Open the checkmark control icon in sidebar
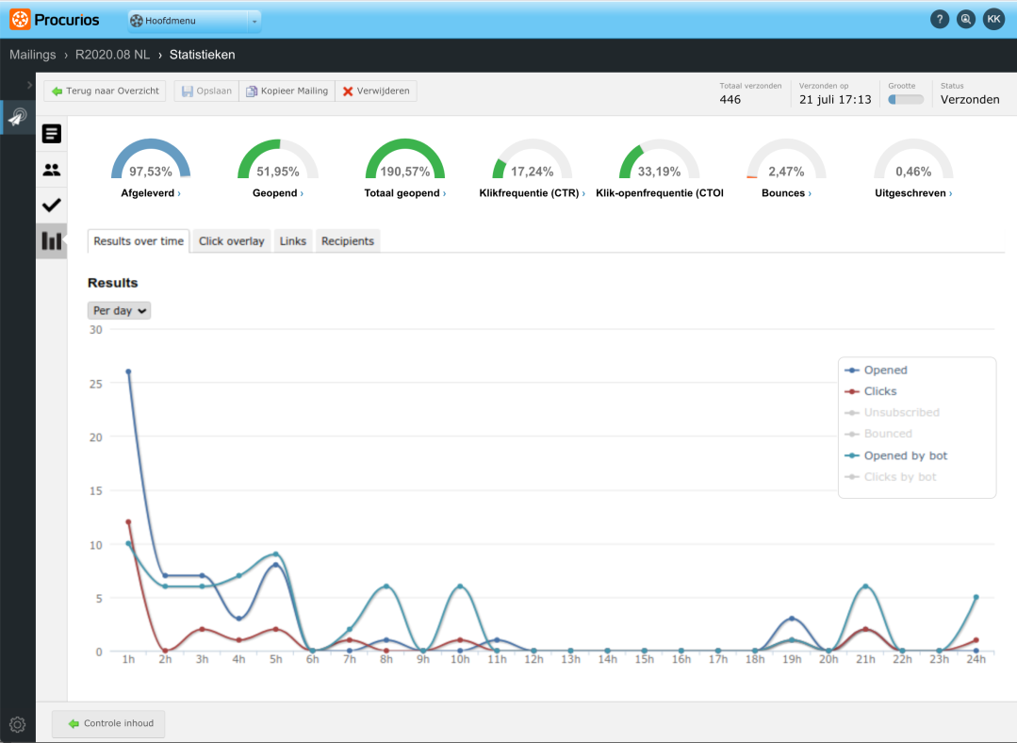 click(x=51, y=205)
